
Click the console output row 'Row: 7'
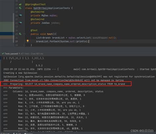[42, 99]
